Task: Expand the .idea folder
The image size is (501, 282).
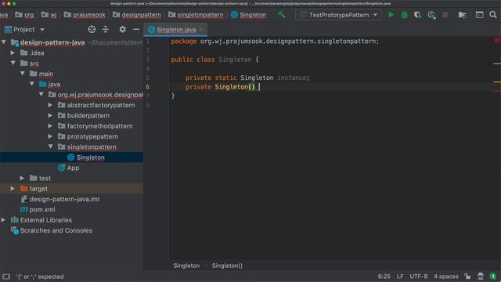Action: [x=13, y=52]
